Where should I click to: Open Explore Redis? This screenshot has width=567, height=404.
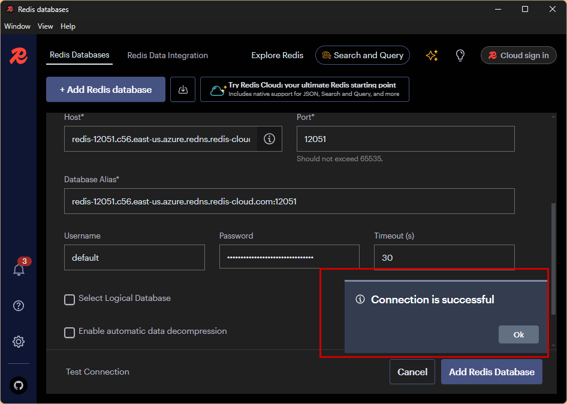point(278,55)
